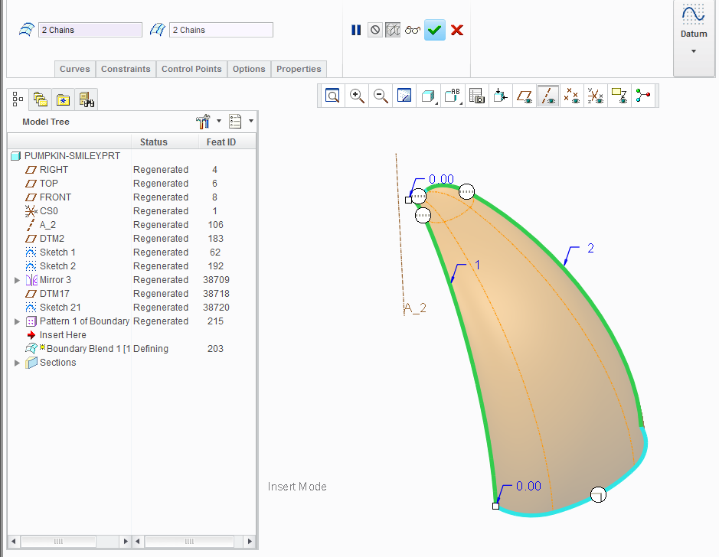The image size is (719, 557).
Task: Select the Folder Browser navigator tab
Action: [41, 99]
